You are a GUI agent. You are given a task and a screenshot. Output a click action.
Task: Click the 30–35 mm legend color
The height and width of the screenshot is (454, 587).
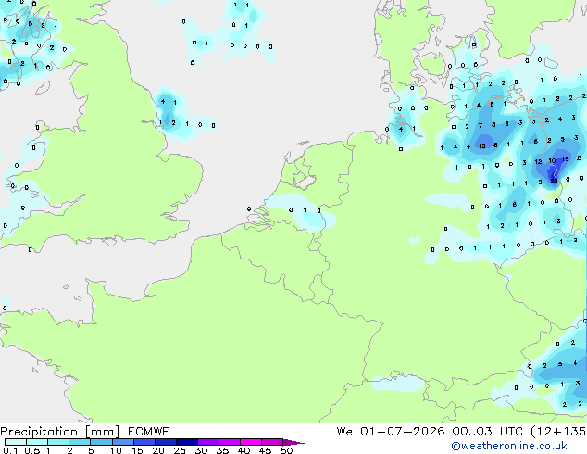tap(208, 442)
